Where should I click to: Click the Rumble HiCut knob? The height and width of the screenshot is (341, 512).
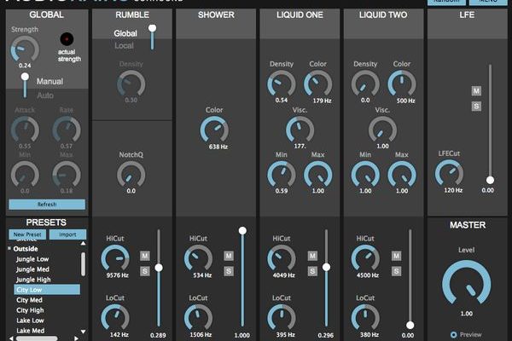pos(114,258)
